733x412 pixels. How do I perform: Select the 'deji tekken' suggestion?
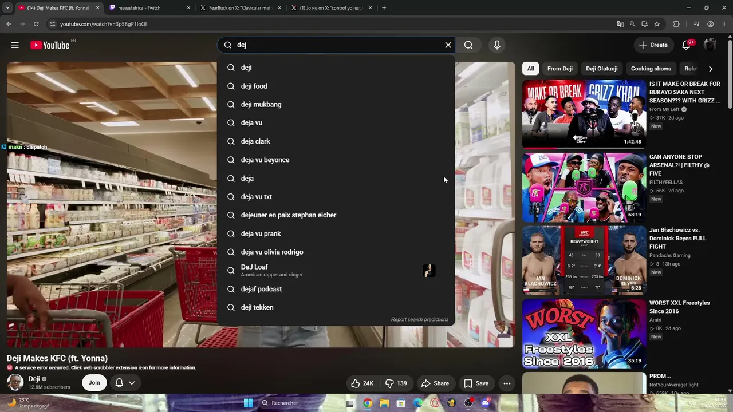[x=336, y=307]
